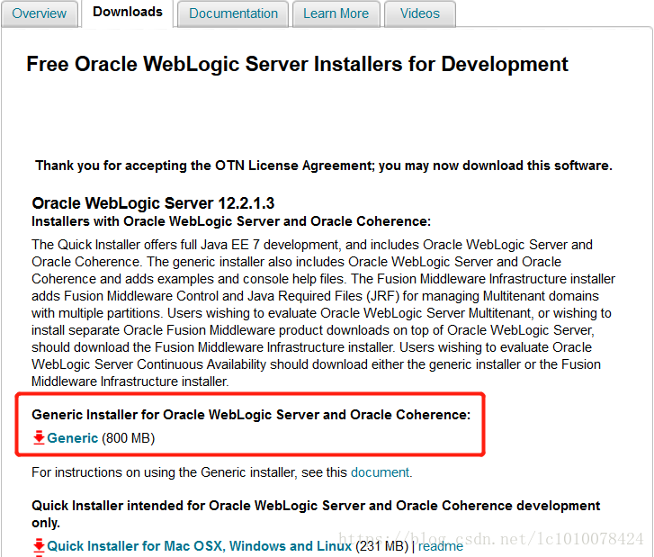Screen dimensions: 654x557
Task: Select the Downloads tab
Action: pyautogui.click(x=127, y=13)
